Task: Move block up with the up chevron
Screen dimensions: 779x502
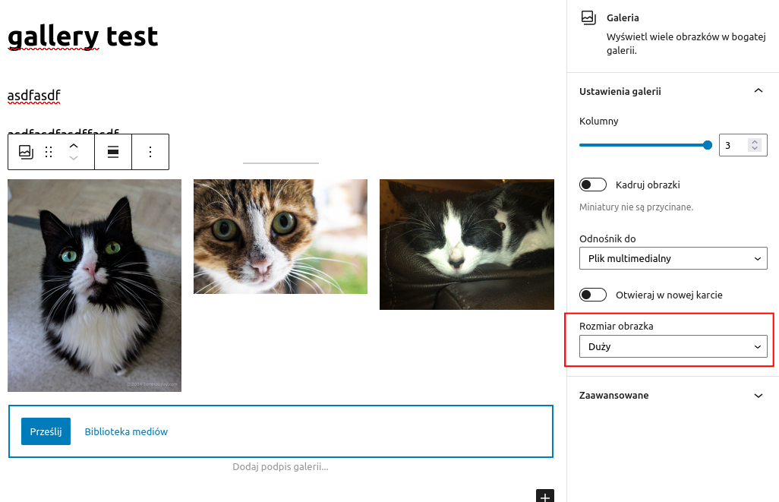Action: pos(74,146)
